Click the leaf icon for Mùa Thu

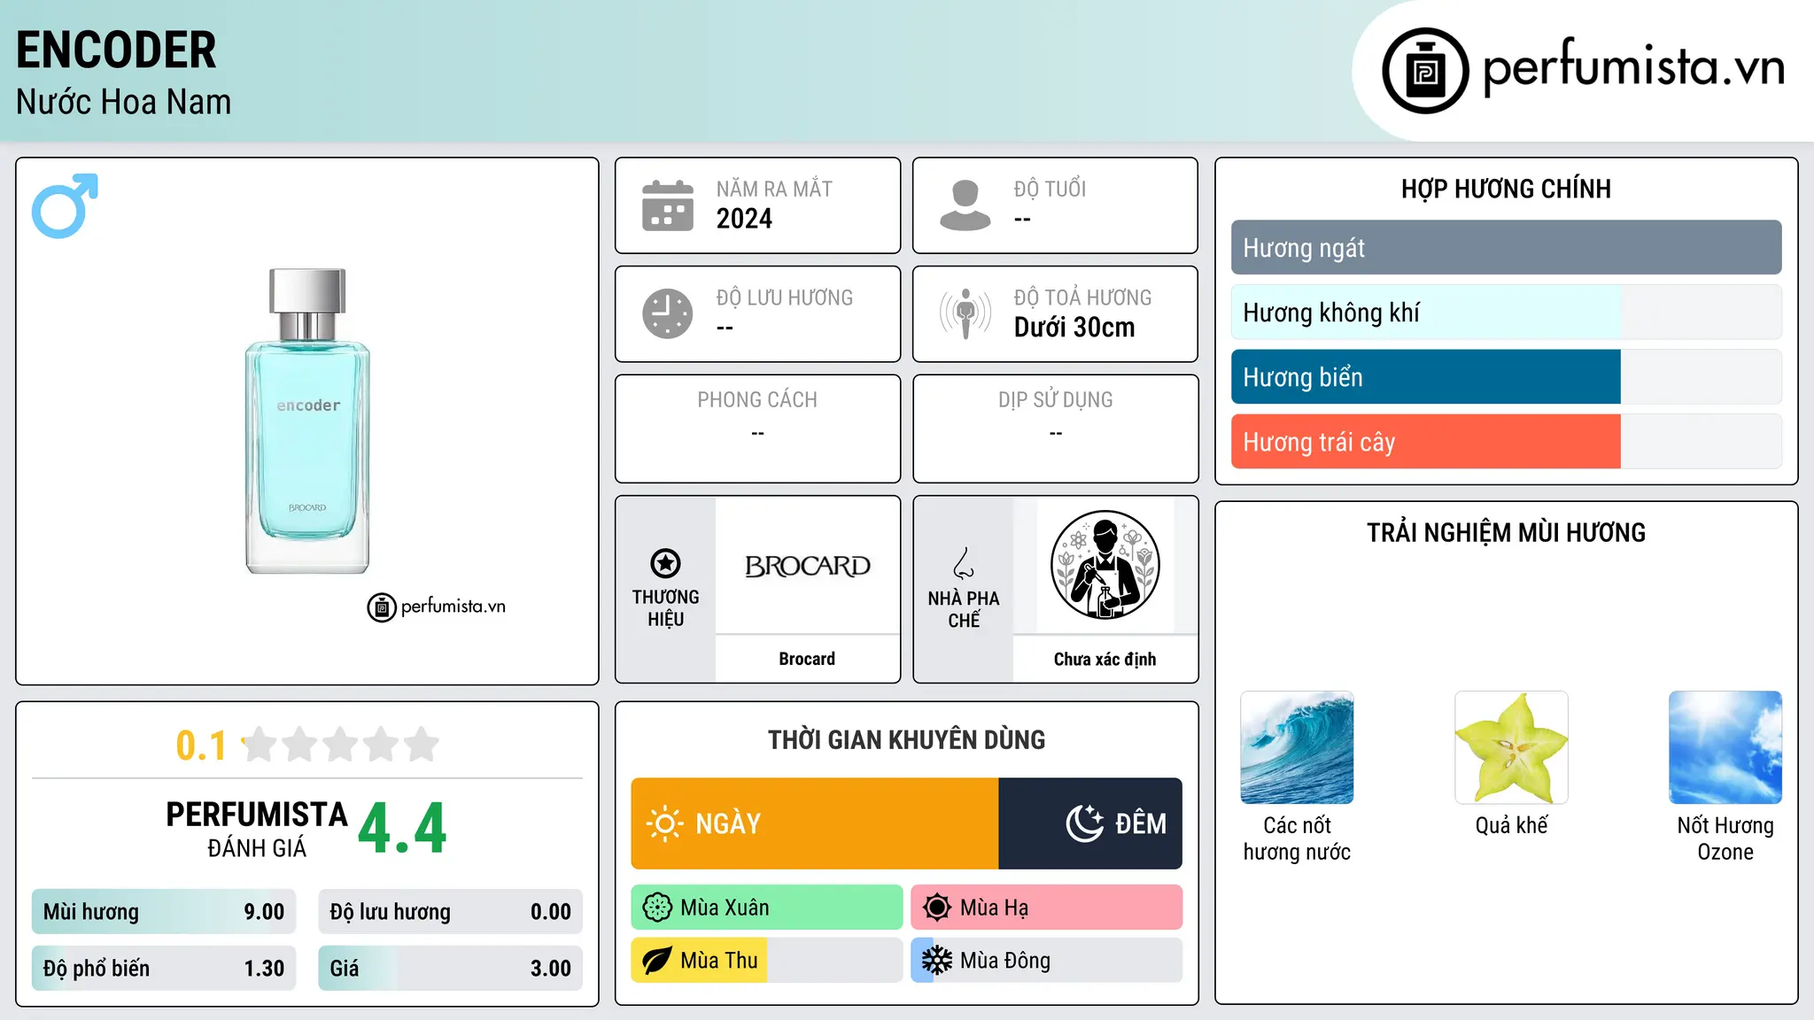657,961
